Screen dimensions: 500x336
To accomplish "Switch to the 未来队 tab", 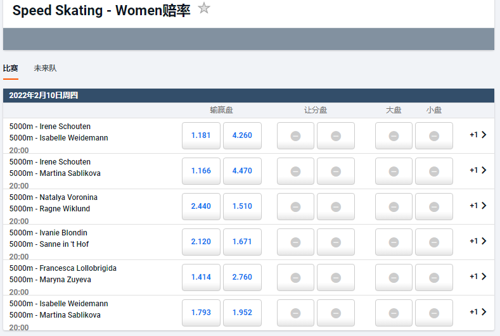I will click(45, 68).
